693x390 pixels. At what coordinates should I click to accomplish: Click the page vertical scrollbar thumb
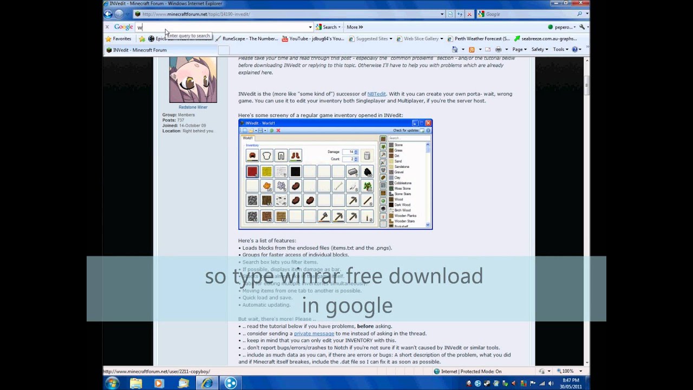[x=586, y=85]
